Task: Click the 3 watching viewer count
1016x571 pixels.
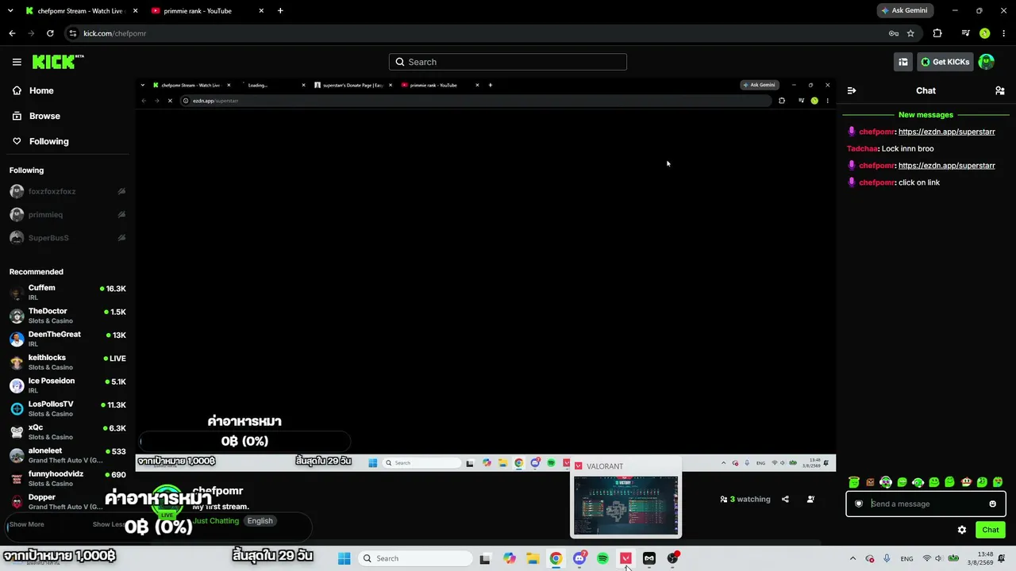Action: tap(745, 500)
